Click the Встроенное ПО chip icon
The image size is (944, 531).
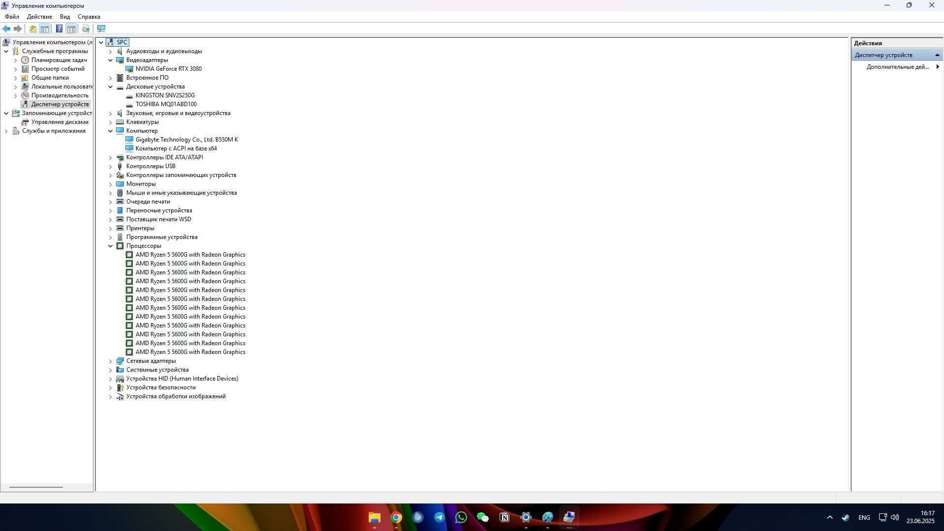[120, 78]
